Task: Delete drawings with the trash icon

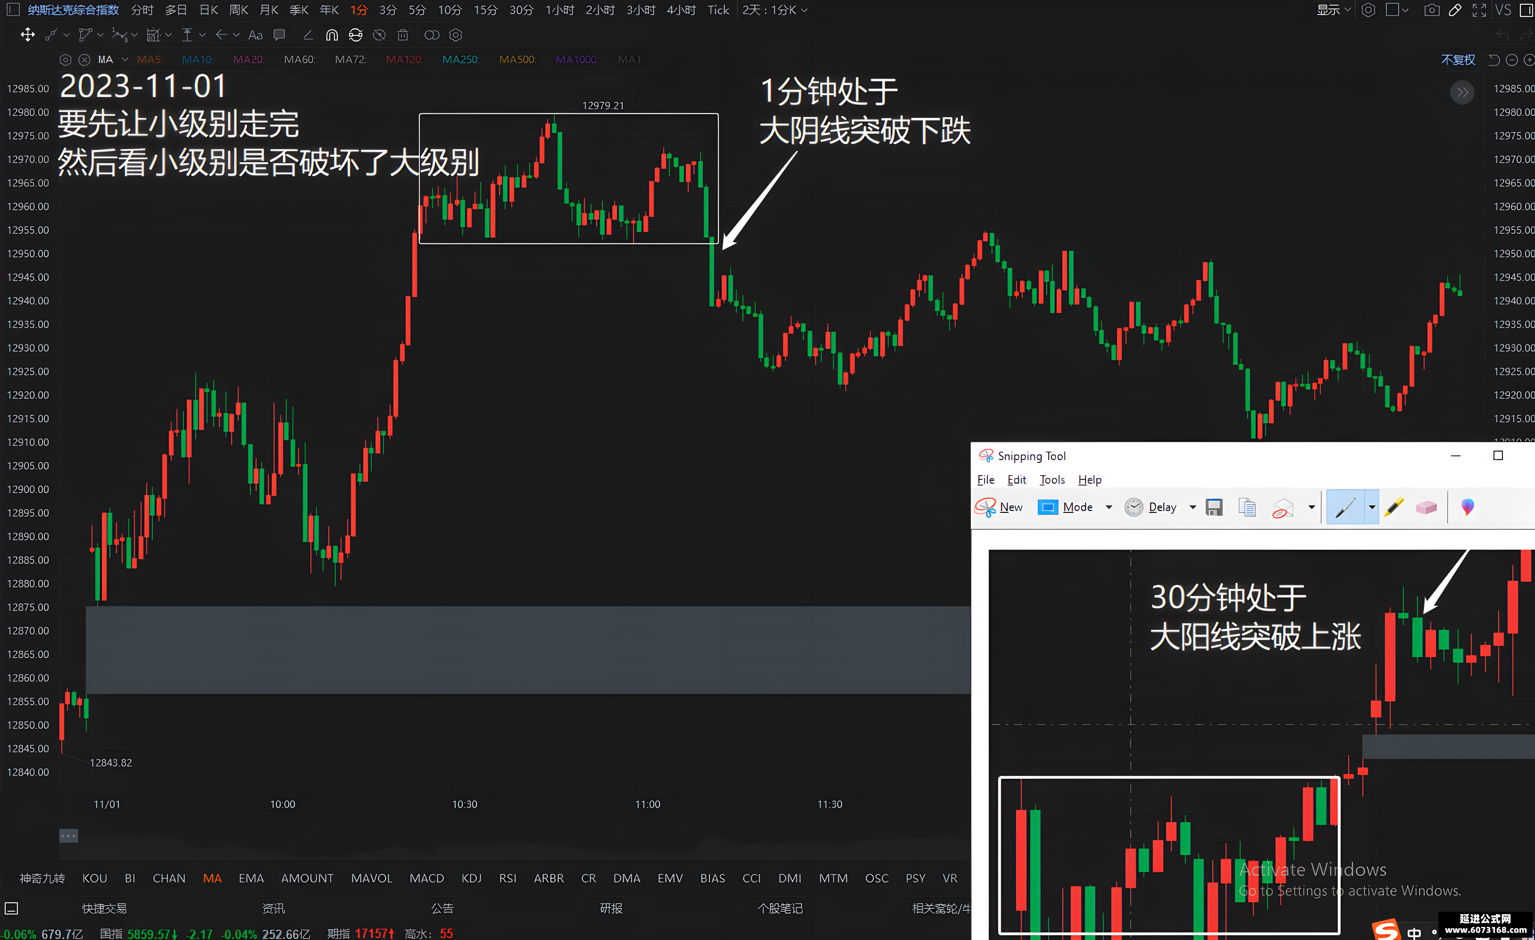Action: coord(403,35)
